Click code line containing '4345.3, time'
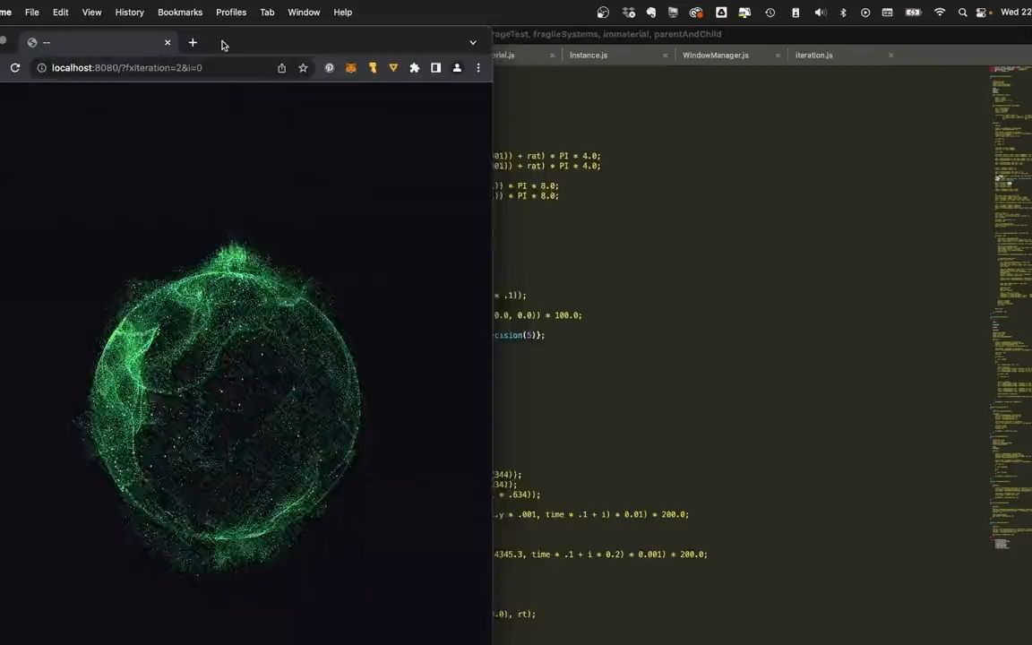The height and width of the screenshot is (645, 1032). (600, 555)
